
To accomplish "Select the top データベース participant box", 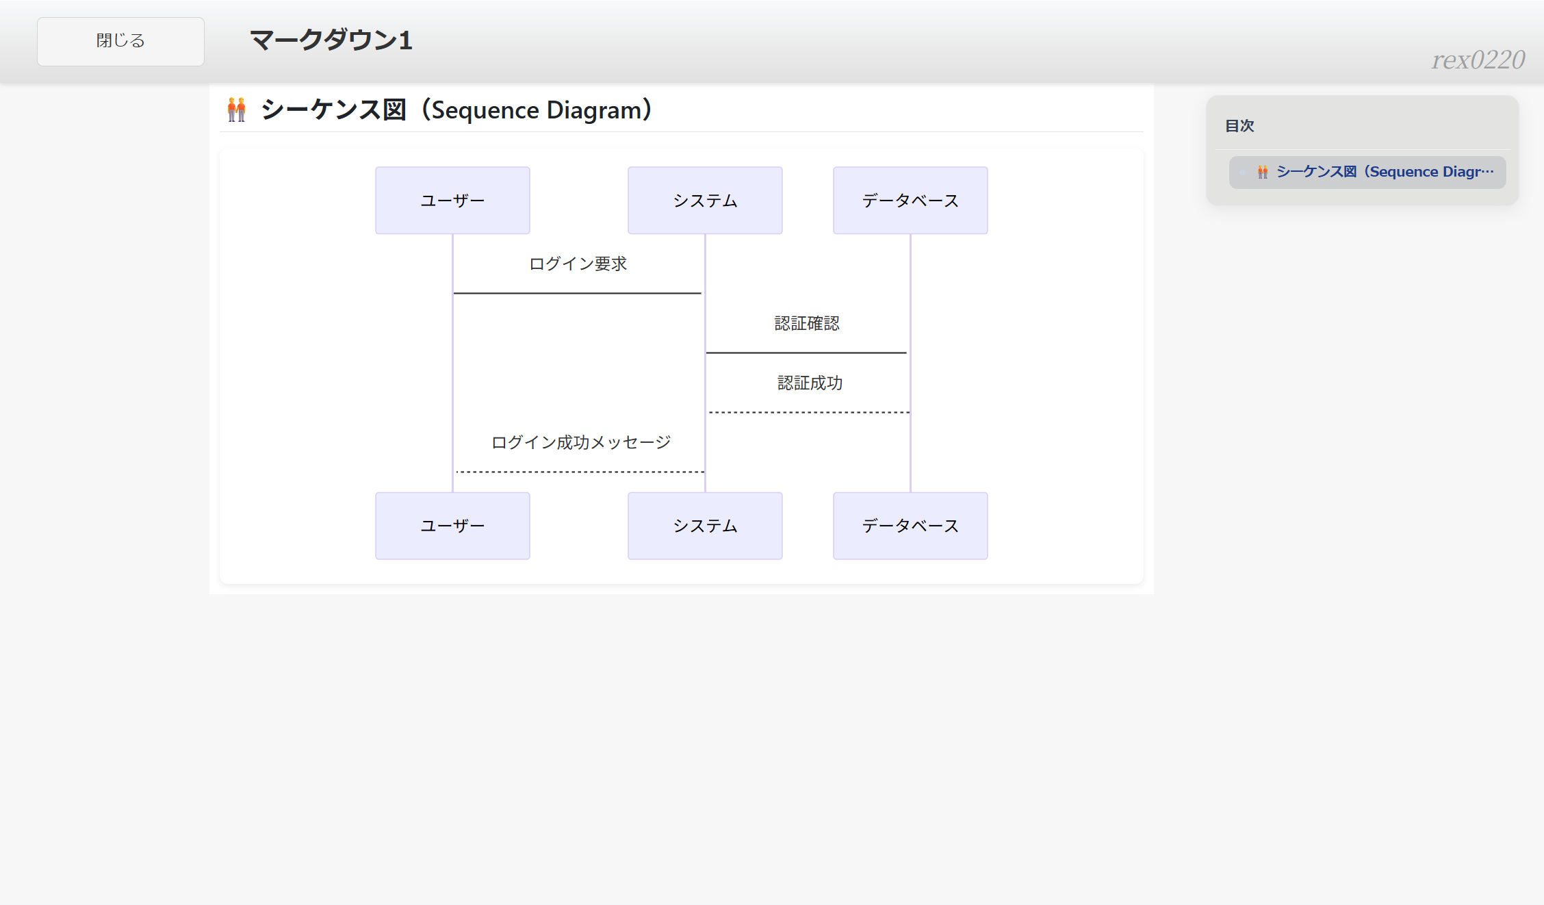I will pos(910,201).
